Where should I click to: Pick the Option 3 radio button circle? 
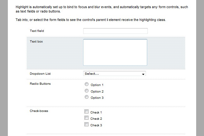[87, 97]
